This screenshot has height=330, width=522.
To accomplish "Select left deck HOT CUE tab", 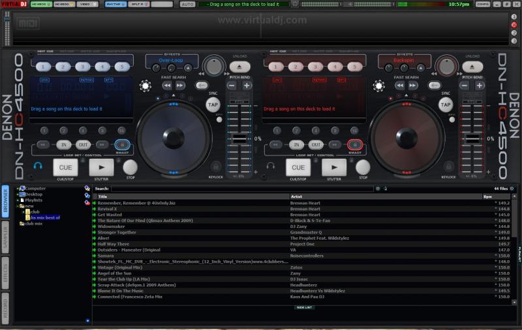I will coord(45,52).
